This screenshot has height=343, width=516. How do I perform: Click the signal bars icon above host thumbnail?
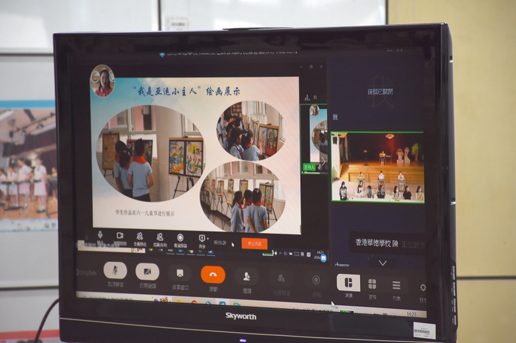pyautogui.click(x=307, y=97)
